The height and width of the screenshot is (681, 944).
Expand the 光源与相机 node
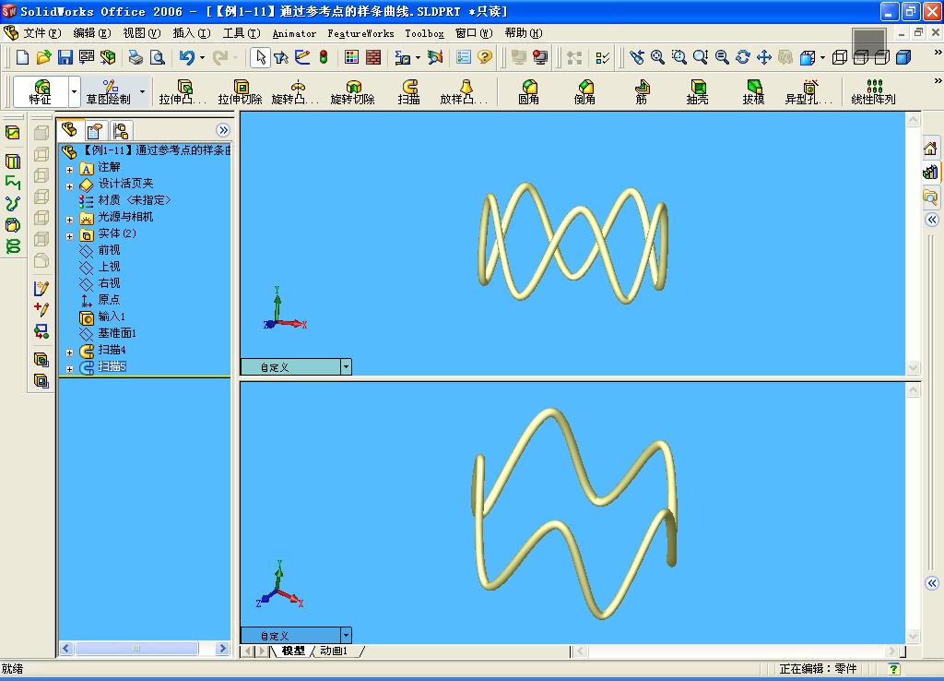pyautogui.click(x=70, y=220)
